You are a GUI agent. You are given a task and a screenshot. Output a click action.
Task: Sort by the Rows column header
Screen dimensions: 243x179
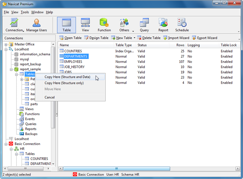coord(177,45)
